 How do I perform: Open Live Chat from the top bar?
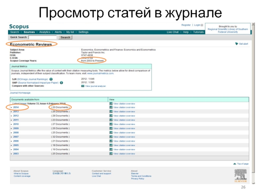173,32
